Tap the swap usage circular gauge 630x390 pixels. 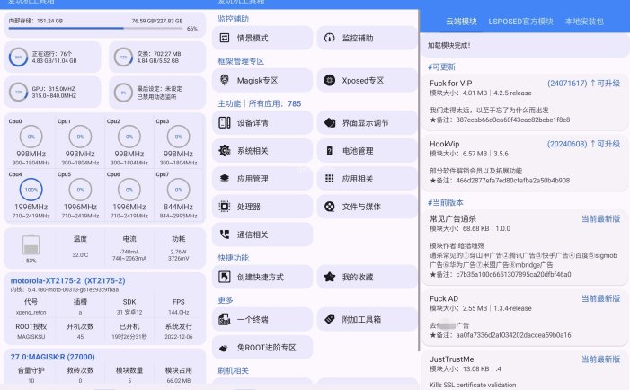tap(123, 57)
